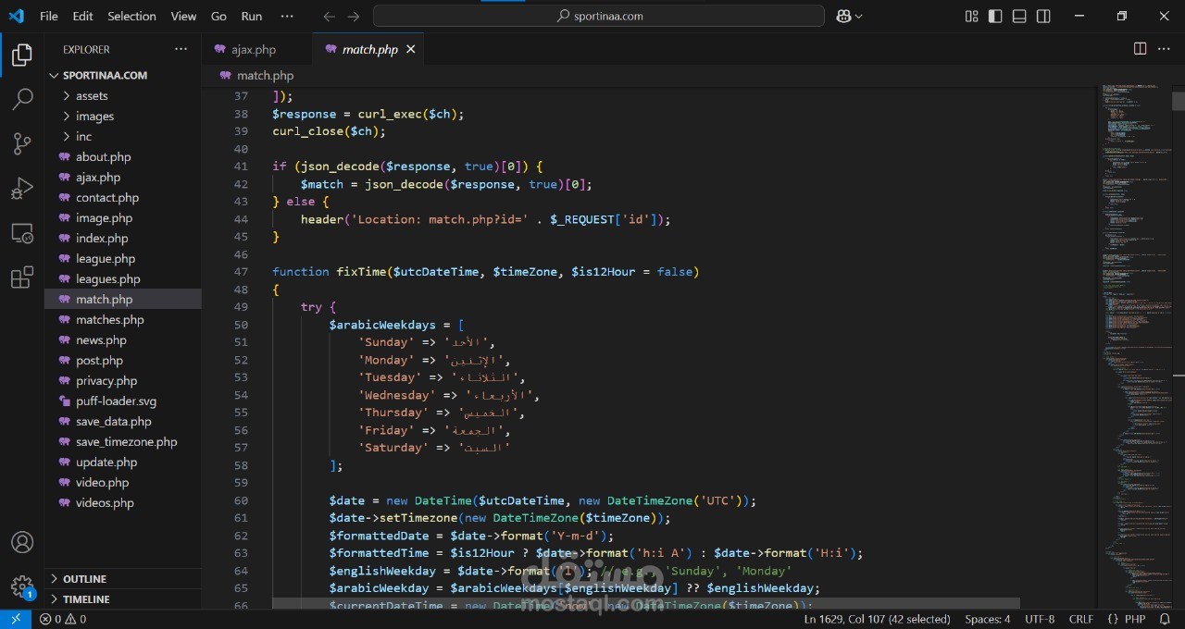This screenshot has width=1185, height=629.
Task: Change end of line via CRLF
Action: tap(1081, 619)
